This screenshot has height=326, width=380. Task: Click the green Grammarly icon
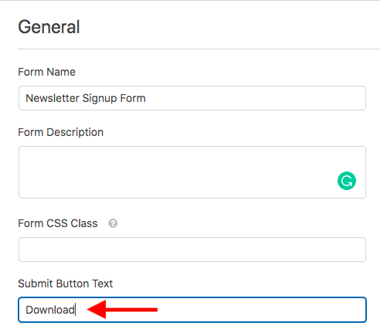347,181
